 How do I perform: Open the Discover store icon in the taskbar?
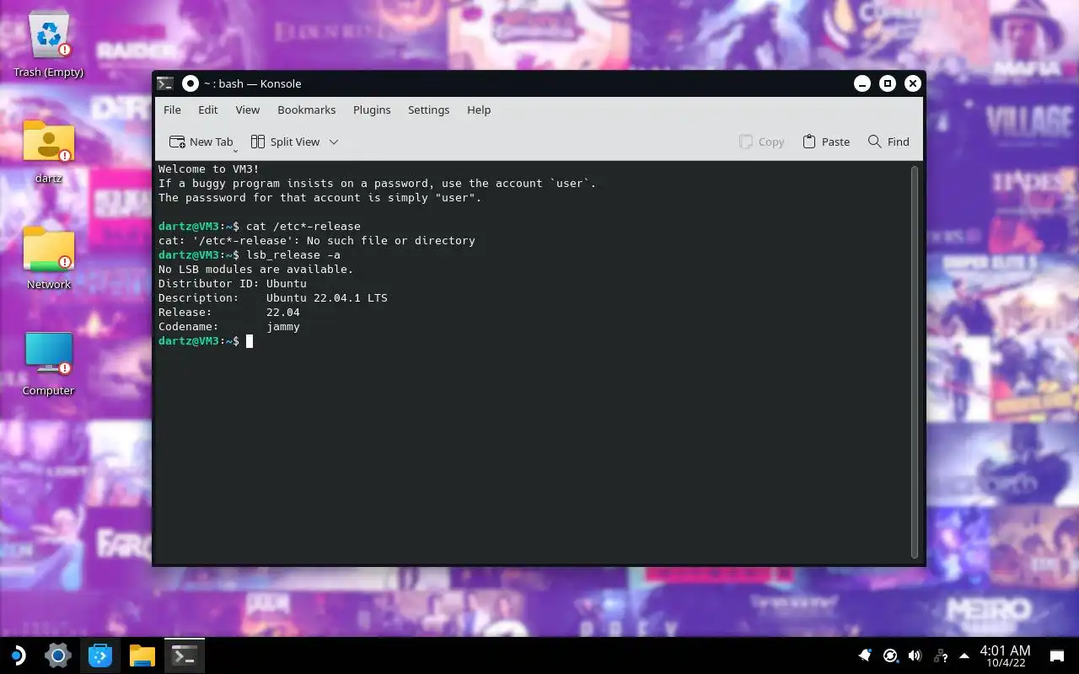(100, 655)
